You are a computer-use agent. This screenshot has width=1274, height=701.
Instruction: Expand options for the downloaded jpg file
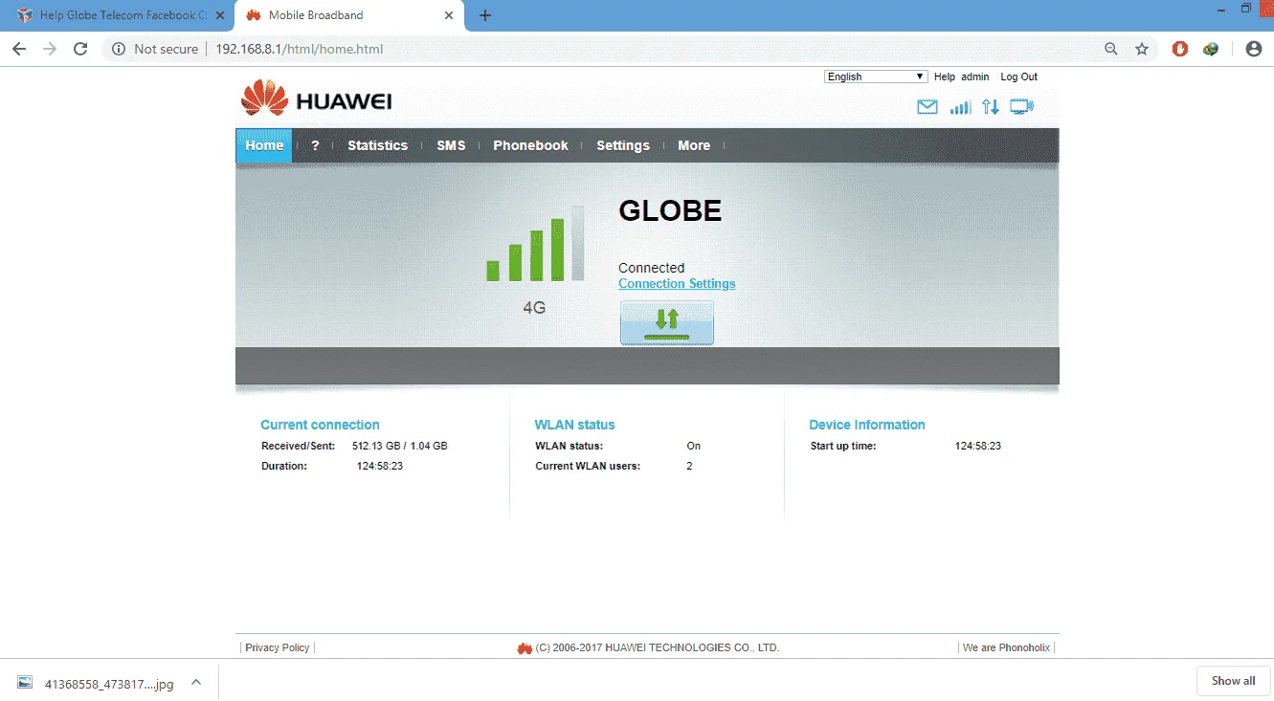196,682
